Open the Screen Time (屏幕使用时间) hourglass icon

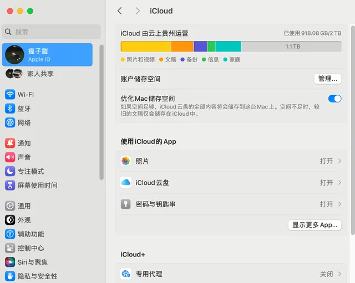(x=10, y=186)
